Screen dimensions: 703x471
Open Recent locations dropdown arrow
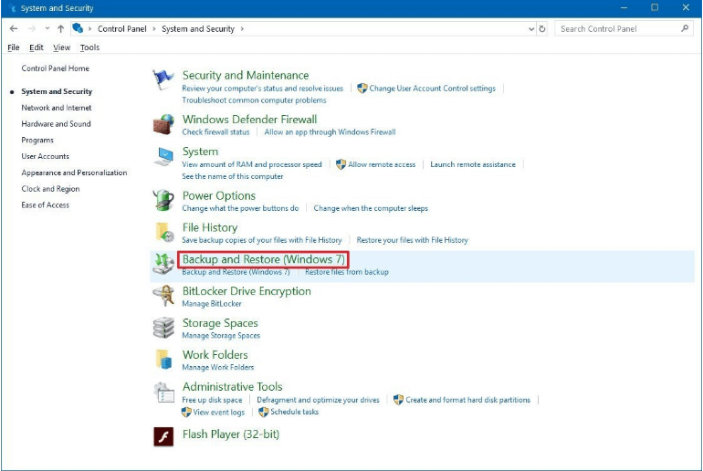[x=47, y=28]
